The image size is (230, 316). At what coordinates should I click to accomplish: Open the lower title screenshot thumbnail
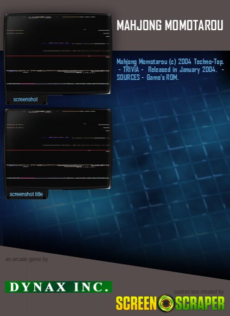tap(57, 149)
